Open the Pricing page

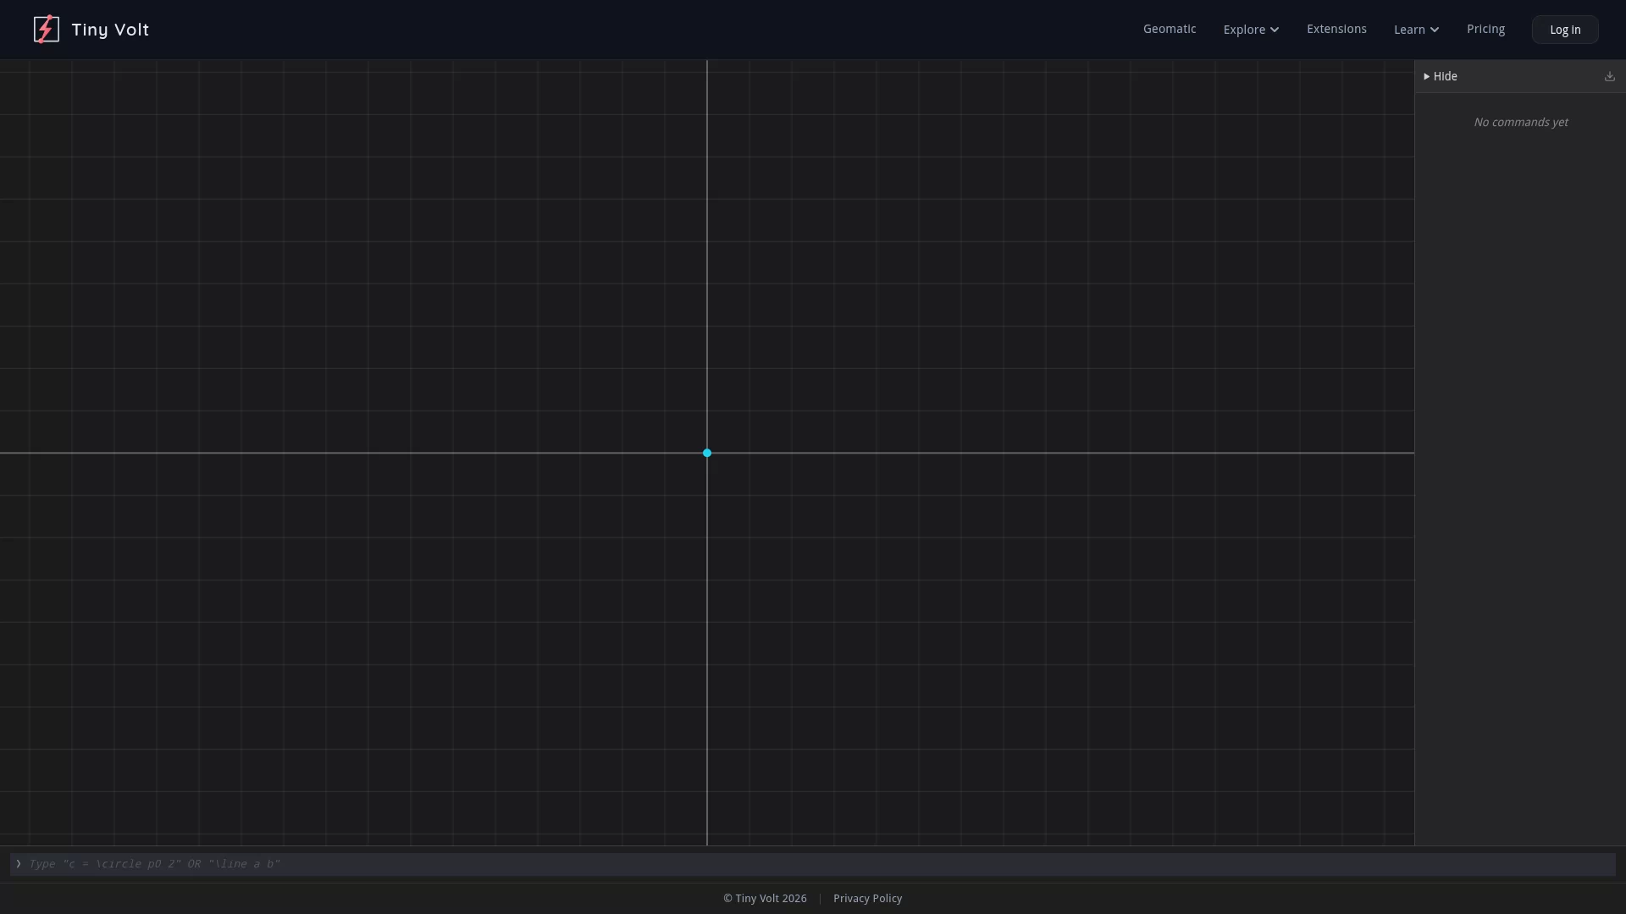coord(1485,29)
